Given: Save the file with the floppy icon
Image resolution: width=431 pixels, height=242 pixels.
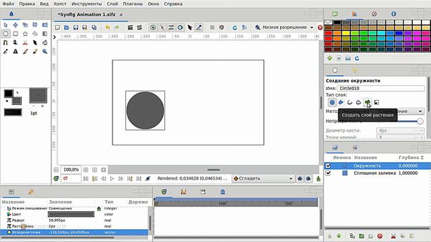Looking at the screenshot, I should click(75, 28).
